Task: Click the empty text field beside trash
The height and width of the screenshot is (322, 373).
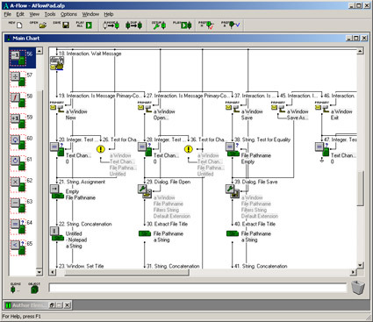Action: point(197,288)
